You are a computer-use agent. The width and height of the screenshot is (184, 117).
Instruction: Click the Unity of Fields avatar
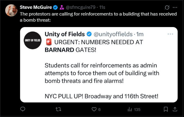click(x=33, y=40)
